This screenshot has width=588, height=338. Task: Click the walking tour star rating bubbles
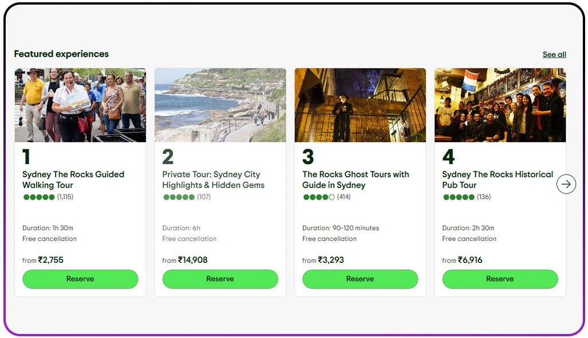tap(39, 197)
